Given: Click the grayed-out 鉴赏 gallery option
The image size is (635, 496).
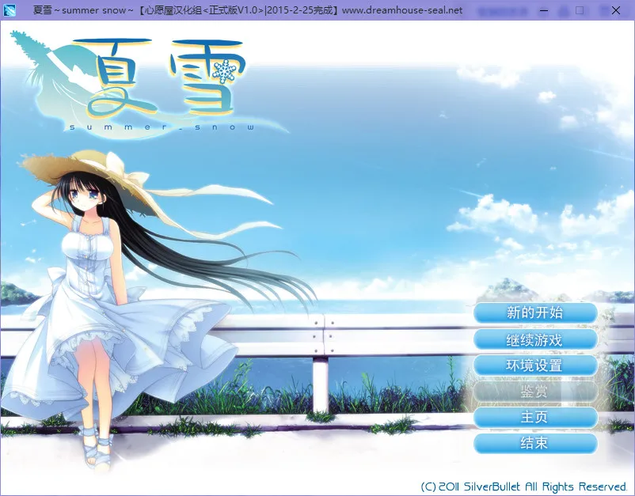Looking at the screenshot, I should pos(535,391).
